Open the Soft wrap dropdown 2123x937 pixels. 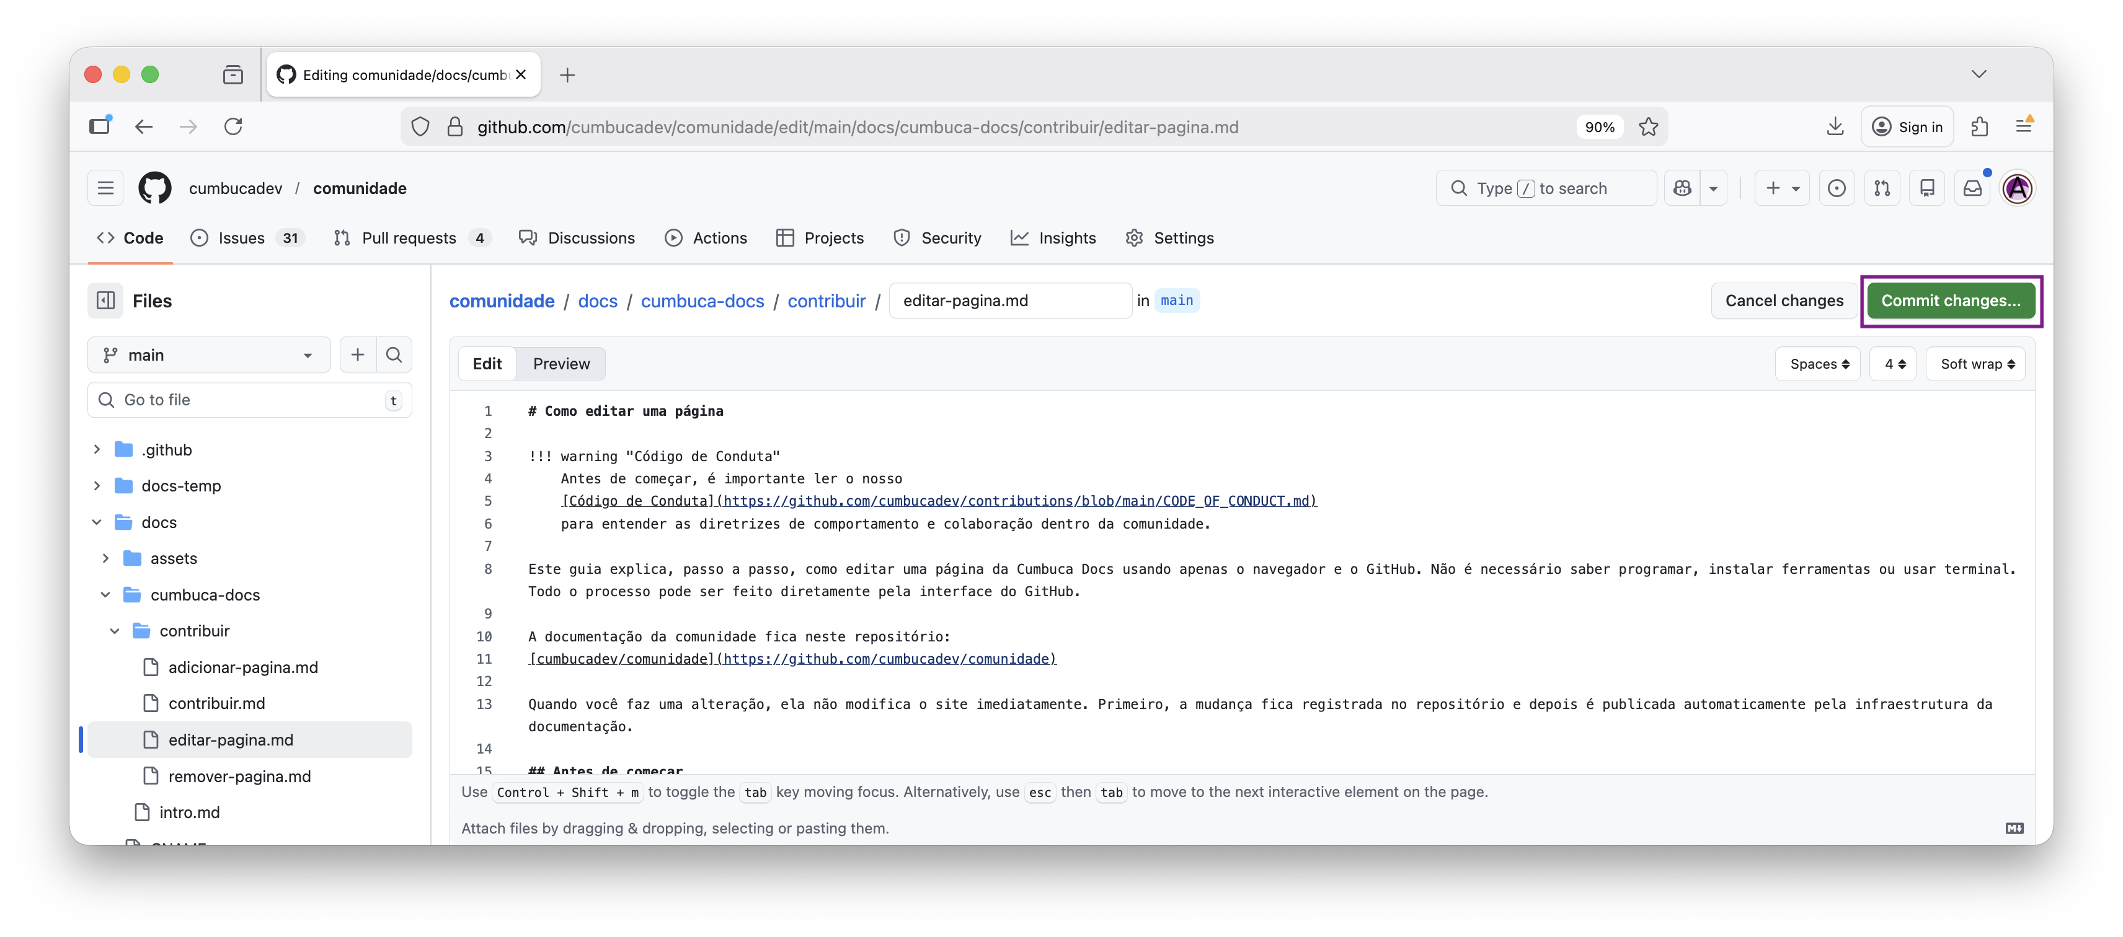(x=1976, y=363)
